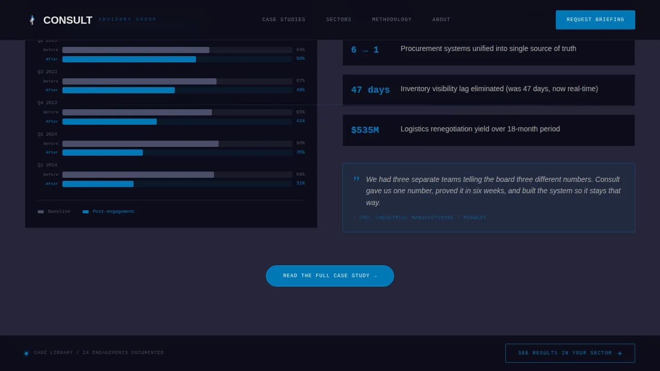Click the 47 days metric
Viewport: 660px width, 371px height.
371,90
